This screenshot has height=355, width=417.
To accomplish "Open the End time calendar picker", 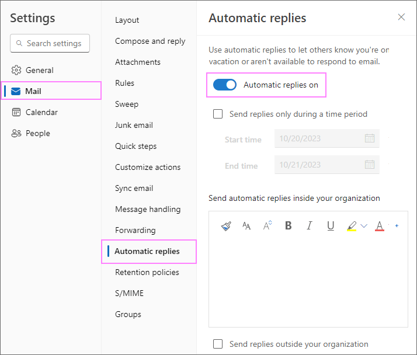I will [369, 165].
